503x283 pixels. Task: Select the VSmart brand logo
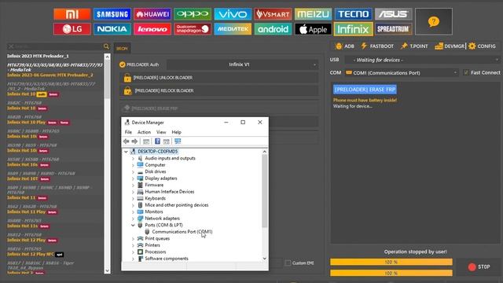pos(273,14)
